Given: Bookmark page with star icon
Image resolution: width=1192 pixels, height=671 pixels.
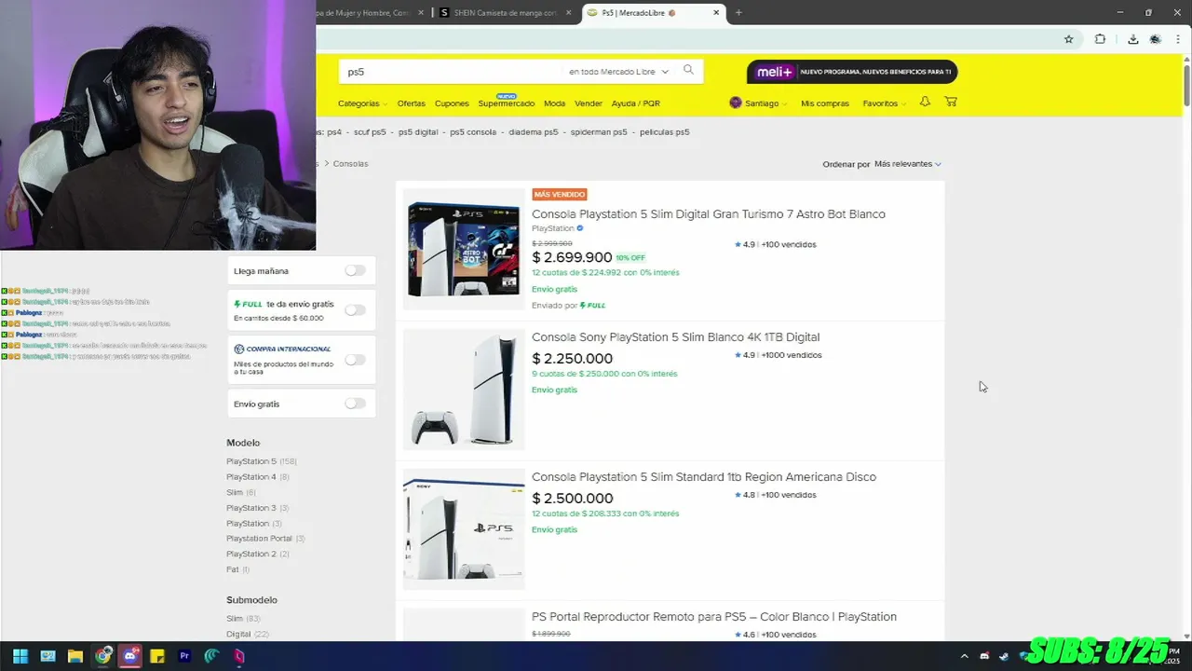Looking at the screenshot, I should click(1069, 39).
